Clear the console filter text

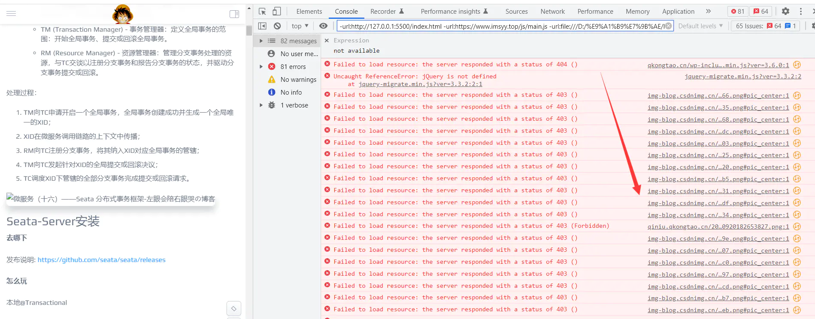[x=668, y=26]
